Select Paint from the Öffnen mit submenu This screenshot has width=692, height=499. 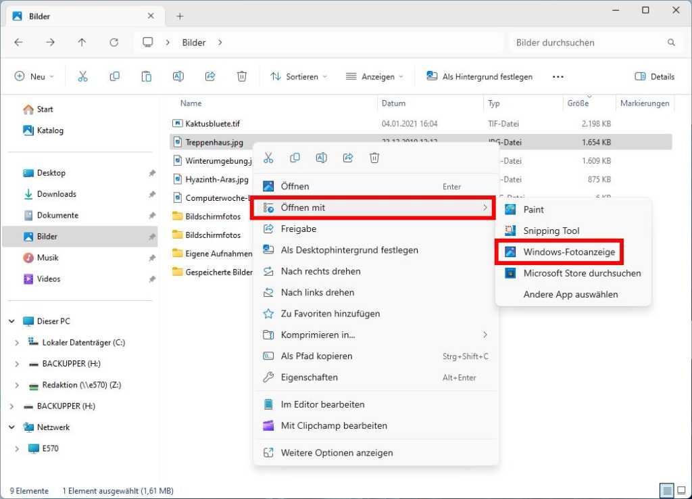(x=533, y=210)
